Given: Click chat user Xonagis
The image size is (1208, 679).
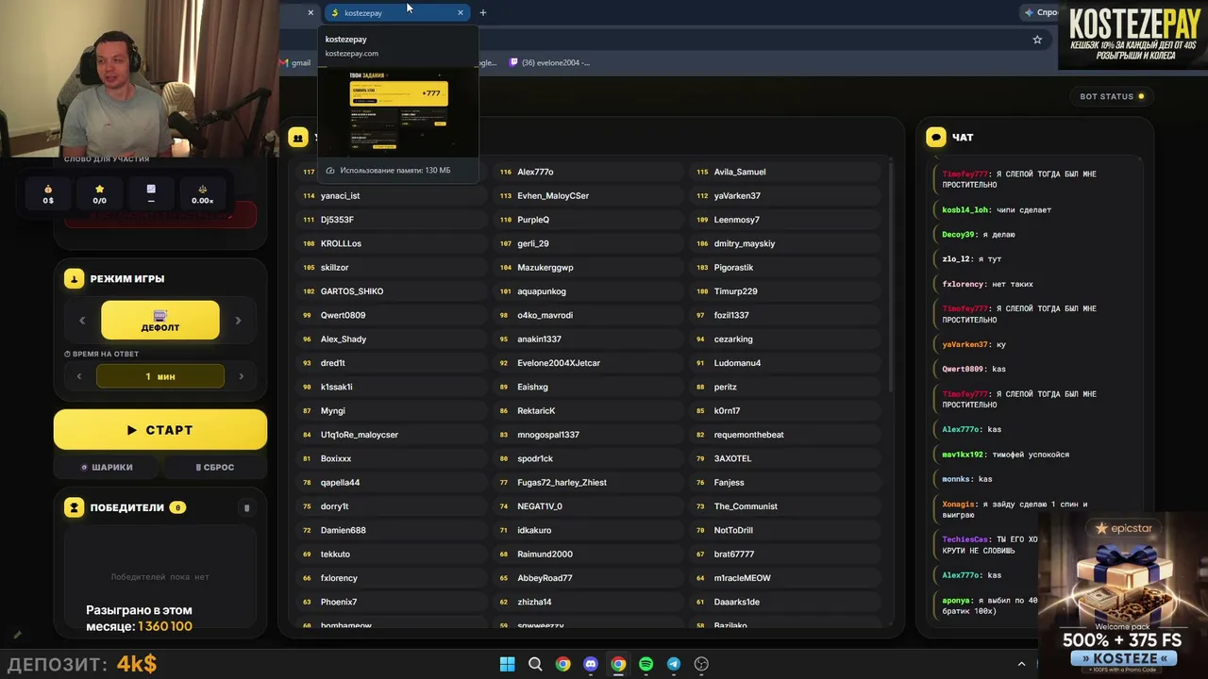Looking at the screenshot, I should click(958, 505).
